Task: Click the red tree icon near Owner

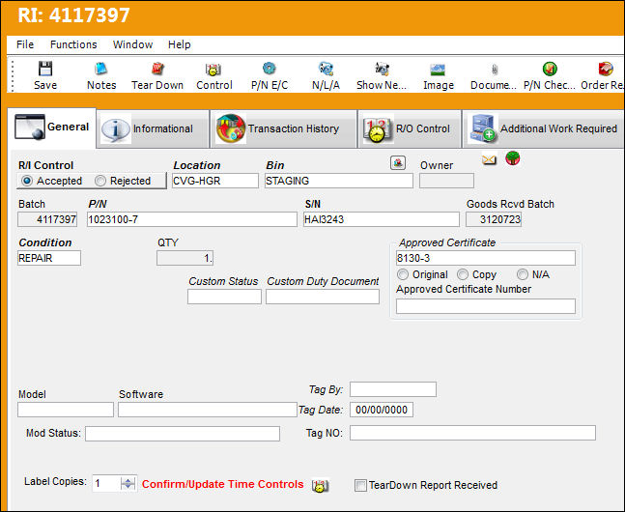Action: tap(513, 158)
